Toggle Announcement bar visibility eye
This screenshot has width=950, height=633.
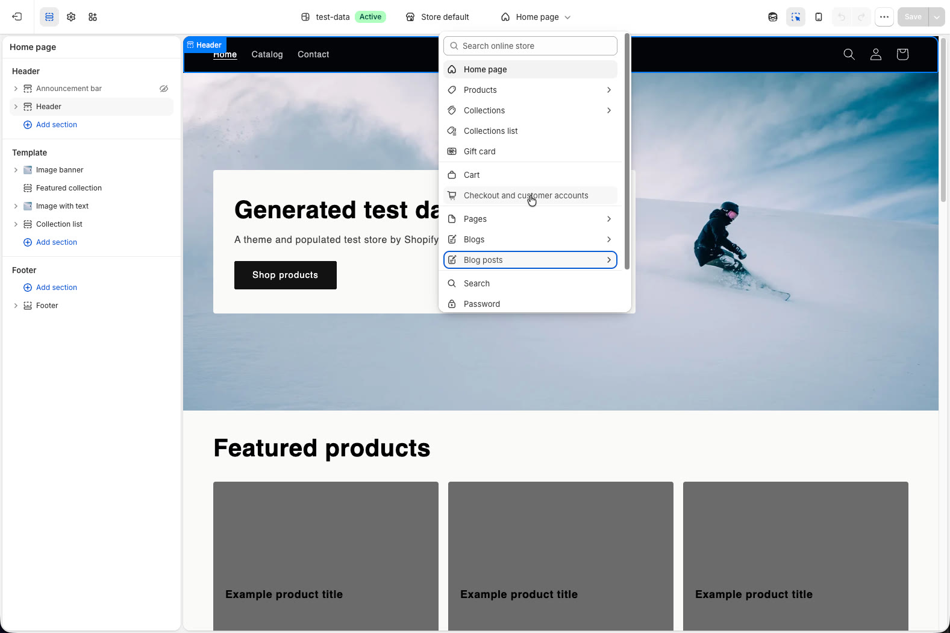click(x=164, y=89)
